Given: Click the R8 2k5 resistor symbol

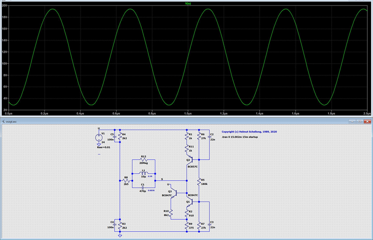Looking at the screenshot, I should tap(126, 181).
